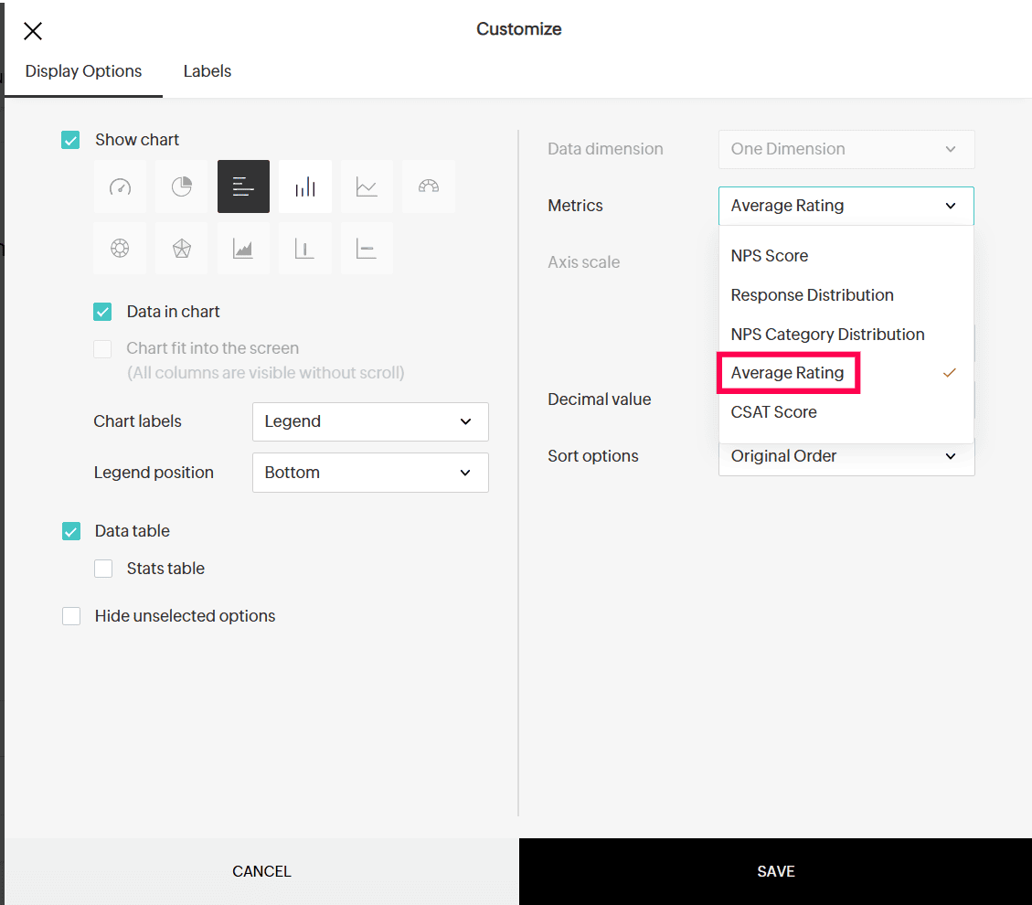The width and height of the screenshot is (1032, 905).
Task: Close the Customize panel with X
Action: [33, 32]
